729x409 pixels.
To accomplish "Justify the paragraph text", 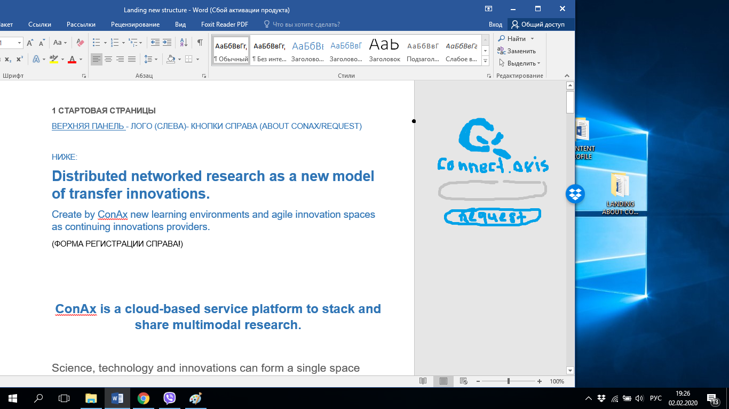I will (132, 59).
